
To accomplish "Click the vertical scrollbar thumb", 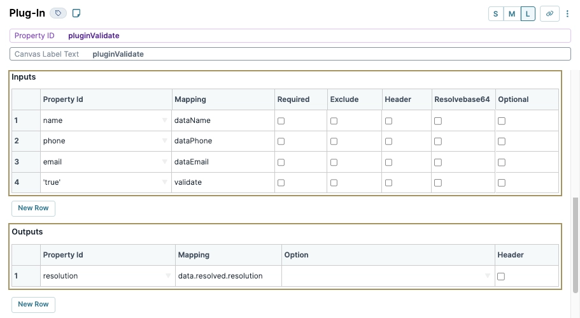I will click(x=576, y=245).
